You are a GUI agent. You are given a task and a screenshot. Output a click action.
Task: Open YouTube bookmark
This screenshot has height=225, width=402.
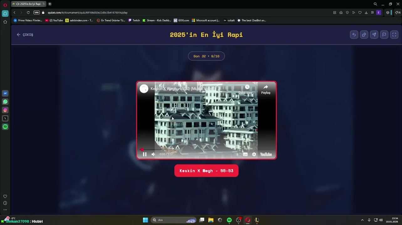[54, 20]
